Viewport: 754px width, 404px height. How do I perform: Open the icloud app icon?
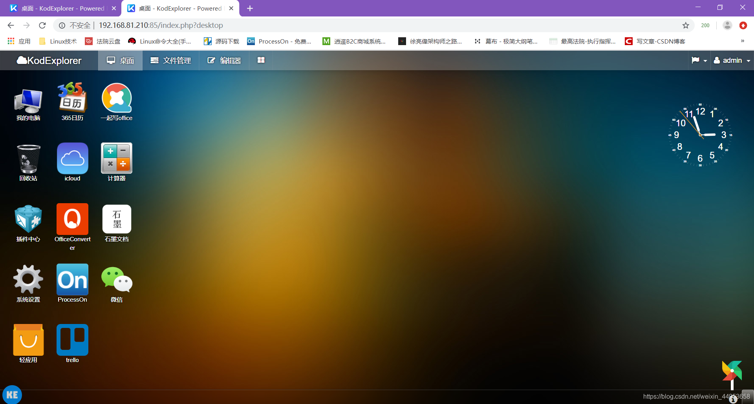click(x=72, y=162)
